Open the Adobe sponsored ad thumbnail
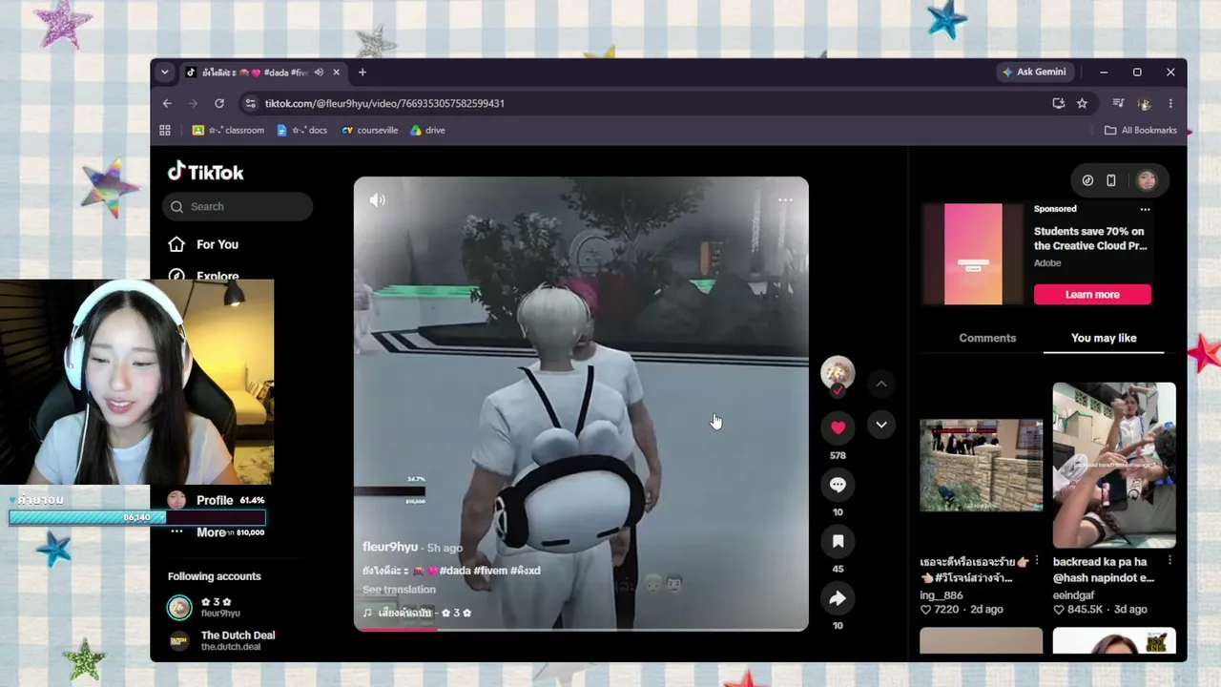 (973, 254)
